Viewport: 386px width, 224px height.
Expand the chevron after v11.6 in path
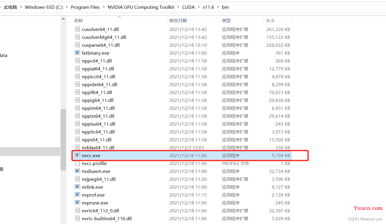click(x=218, y=7)
